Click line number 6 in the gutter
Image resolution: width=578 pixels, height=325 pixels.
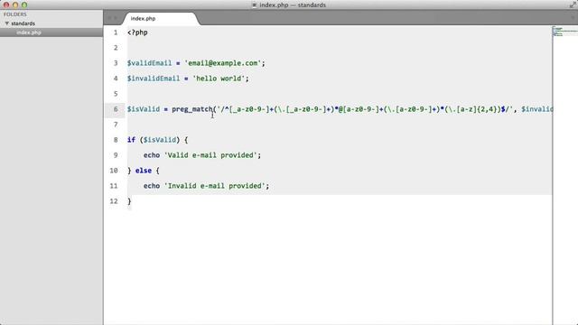(x=116, y=109)
